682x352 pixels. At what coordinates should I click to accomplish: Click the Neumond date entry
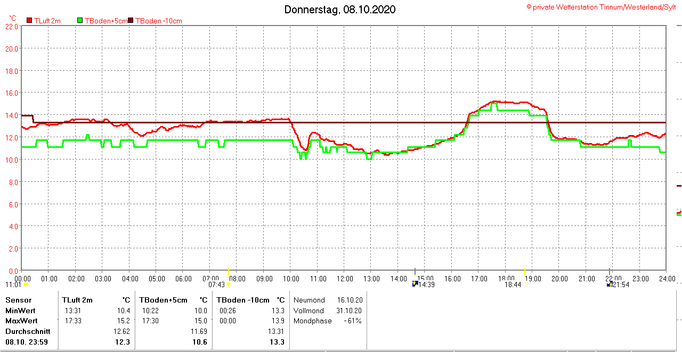click(x=350, y=300)
